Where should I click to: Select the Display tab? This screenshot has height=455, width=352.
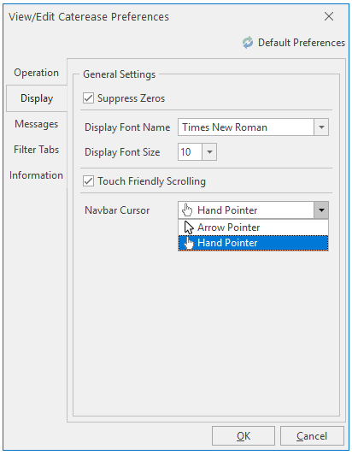(x=37, y=98)
